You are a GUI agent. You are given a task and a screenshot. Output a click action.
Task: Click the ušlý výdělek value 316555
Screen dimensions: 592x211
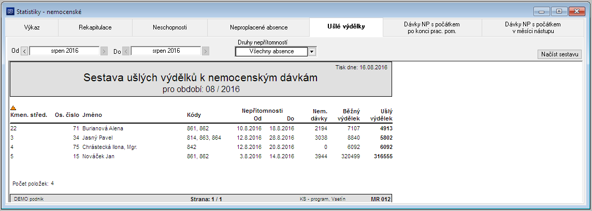[383, 156]
